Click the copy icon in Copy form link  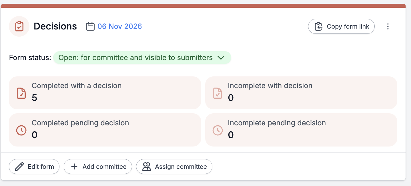click(318, 27)
